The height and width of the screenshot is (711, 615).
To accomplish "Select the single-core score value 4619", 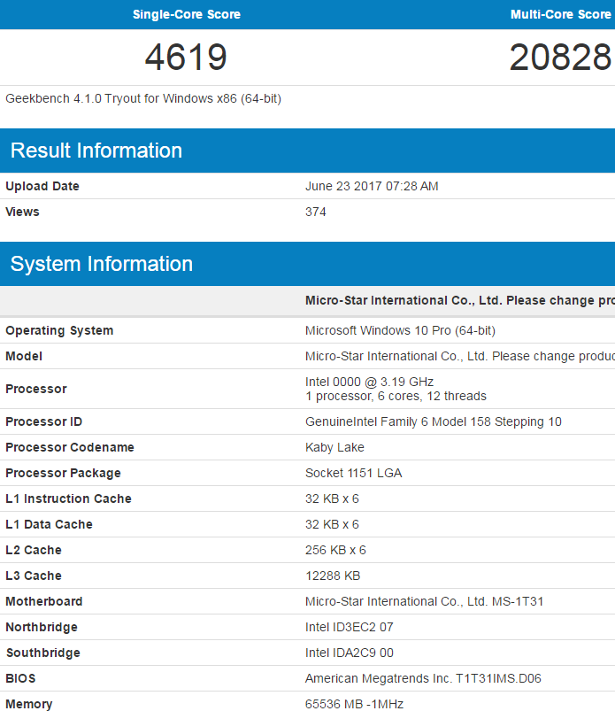I will tap(186, 58).
